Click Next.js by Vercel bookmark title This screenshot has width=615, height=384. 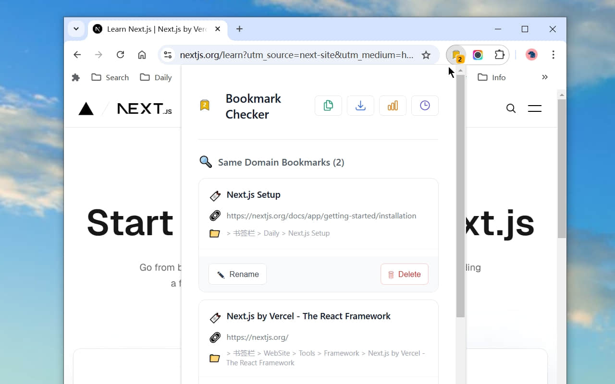[x=308, y=316]
